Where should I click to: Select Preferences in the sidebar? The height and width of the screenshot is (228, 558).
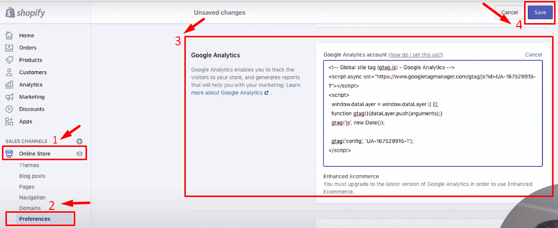tap(35, 219)
